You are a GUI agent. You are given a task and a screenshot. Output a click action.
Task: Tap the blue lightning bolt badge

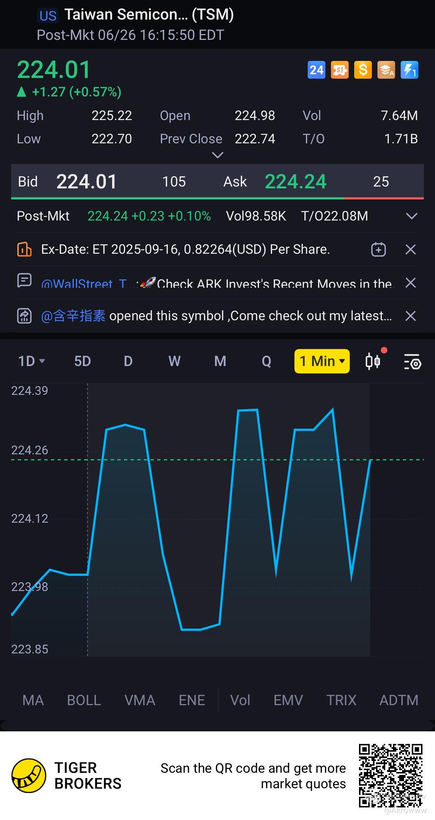pyautogui.click(x=409, y=70)
